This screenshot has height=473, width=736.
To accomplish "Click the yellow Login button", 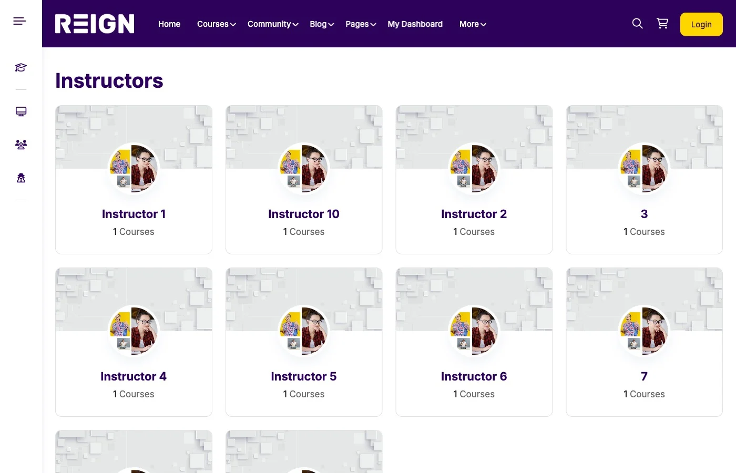I will pos(701,24).
